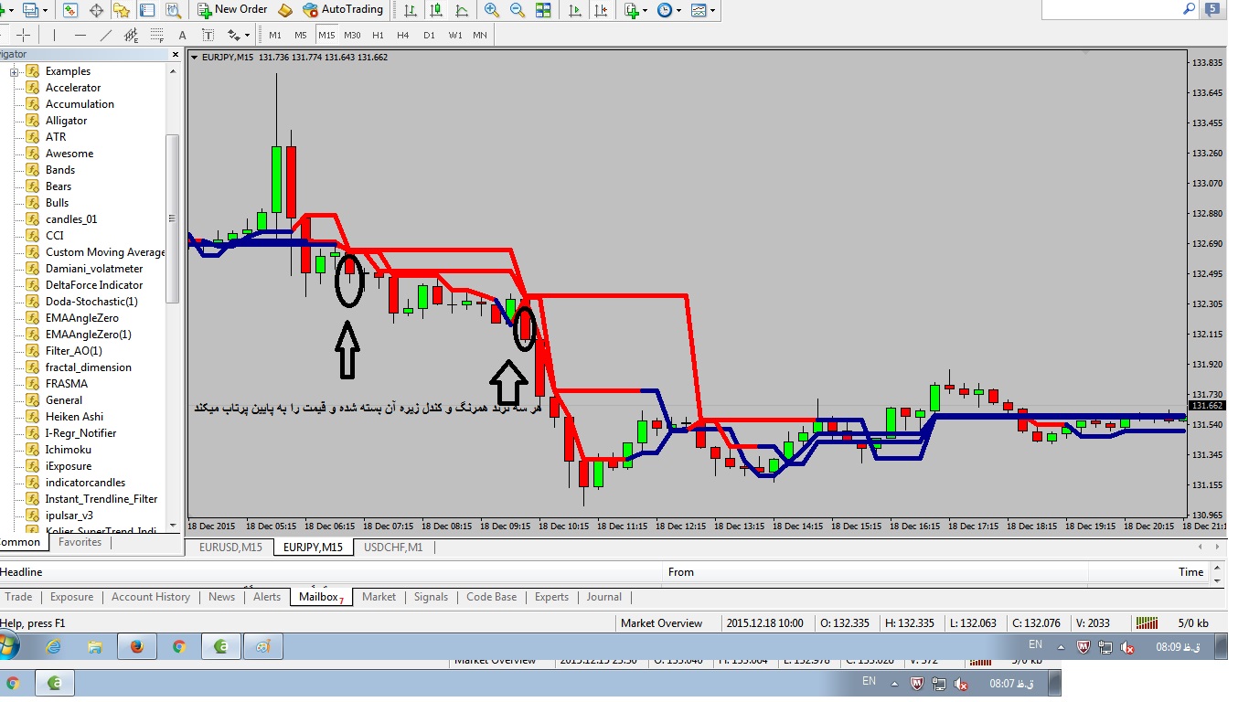Open the Account History terminal tab
Viewport: 1249px width, 702px height.
click(x=151, y=597)
